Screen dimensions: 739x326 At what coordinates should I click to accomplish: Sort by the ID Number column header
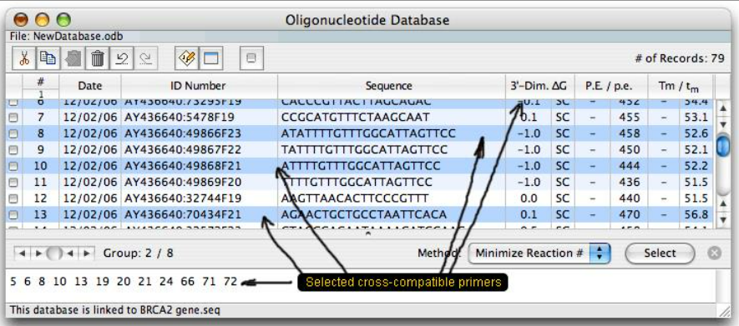[198, 86]
